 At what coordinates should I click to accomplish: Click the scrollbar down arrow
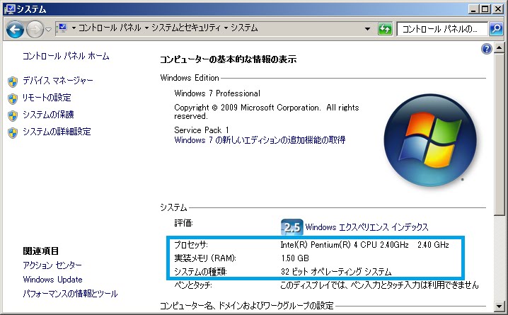(x=500, y=306)
